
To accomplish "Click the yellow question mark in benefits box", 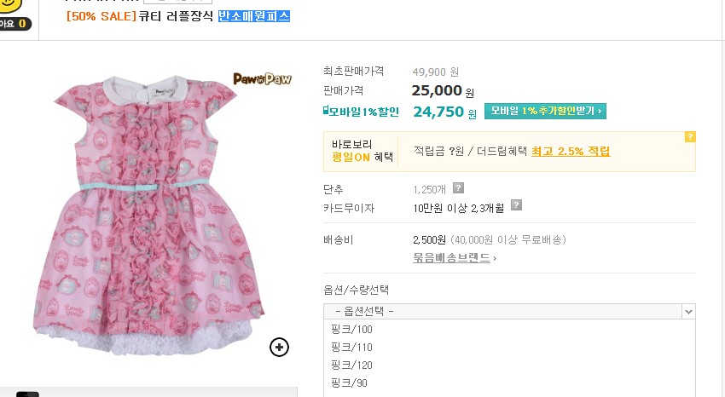I will point(690,136).
